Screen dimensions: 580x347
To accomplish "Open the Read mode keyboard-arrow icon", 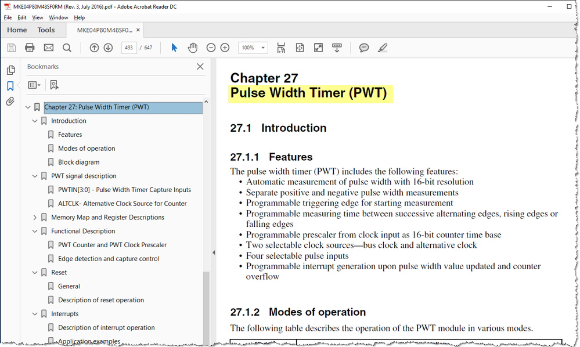I will click(x=337, y=48).
